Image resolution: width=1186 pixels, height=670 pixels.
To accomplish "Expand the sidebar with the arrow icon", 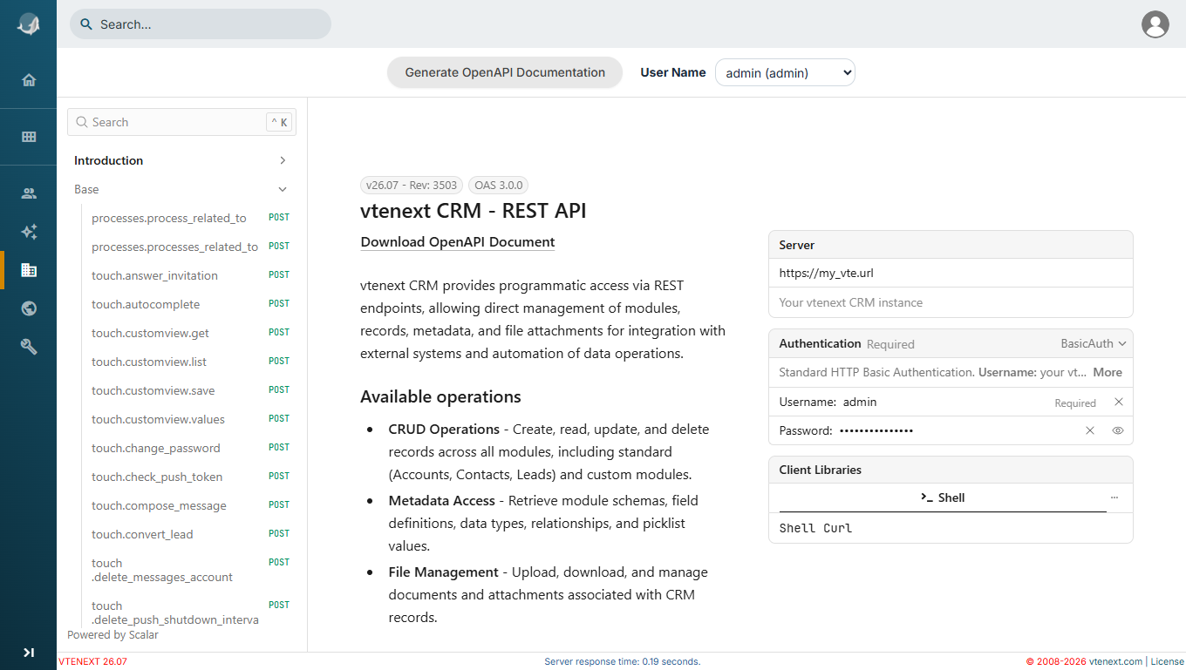I will pos(29,652).
